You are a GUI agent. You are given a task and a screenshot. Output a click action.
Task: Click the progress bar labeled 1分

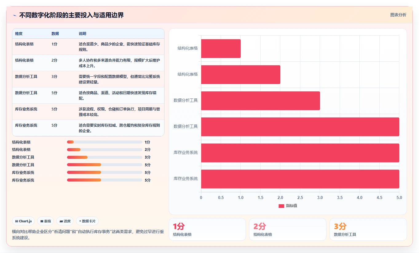click(105, 142)
